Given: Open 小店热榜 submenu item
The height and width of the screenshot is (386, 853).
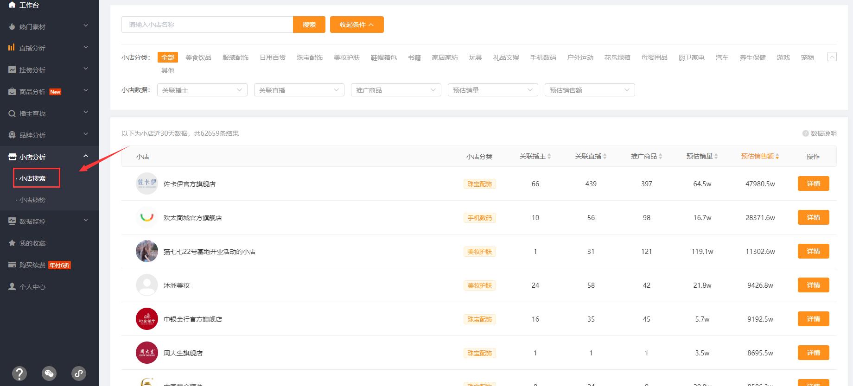Looking at the screenshot, I should click(x=32, y=200).
